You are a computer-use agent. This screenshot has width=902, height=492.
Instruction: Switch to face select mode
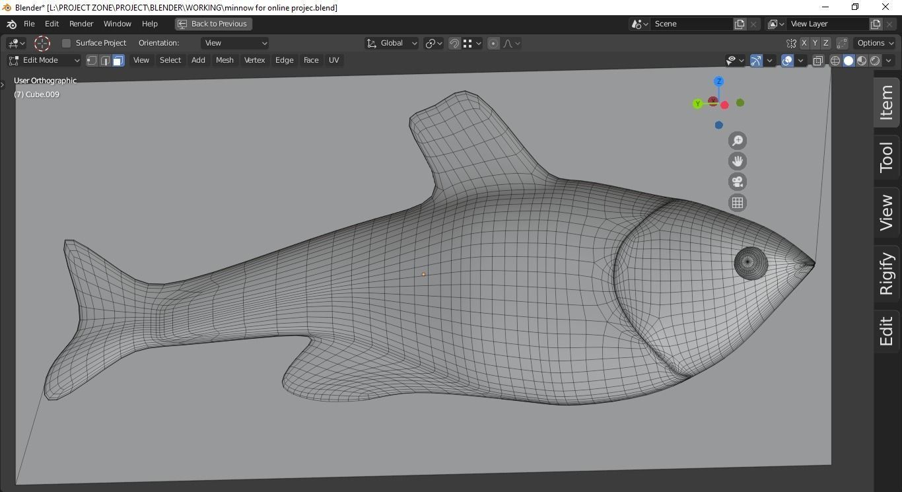point(118,60)
